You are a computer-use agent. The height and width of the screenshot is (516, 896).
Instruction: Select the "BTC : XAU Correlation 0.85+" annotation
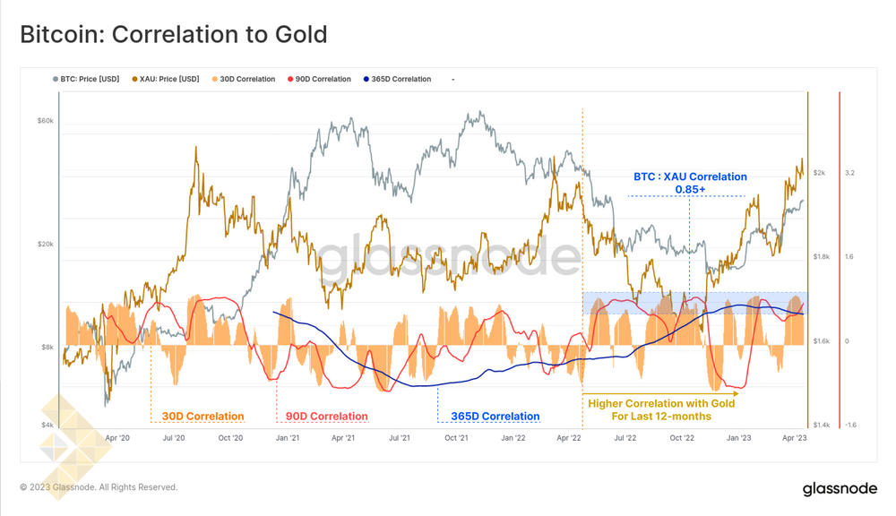[x=690, y=183]
